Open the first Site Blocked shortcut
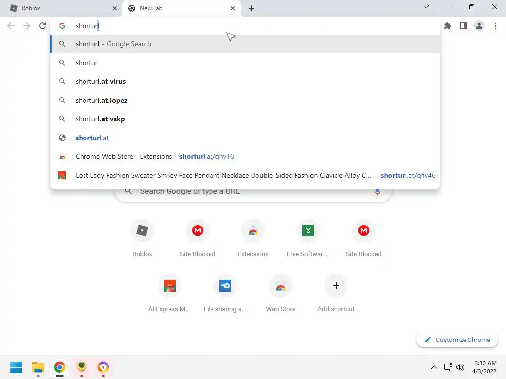 point(198,238)
